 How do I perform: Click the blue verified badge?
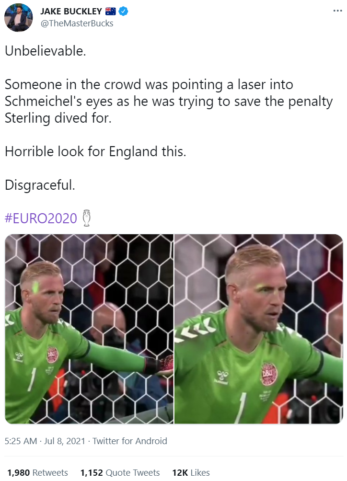coord(123,11)
